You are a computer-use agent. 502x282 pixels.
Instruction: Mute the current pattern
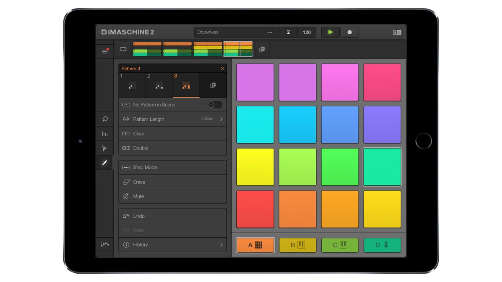[172, 196]
